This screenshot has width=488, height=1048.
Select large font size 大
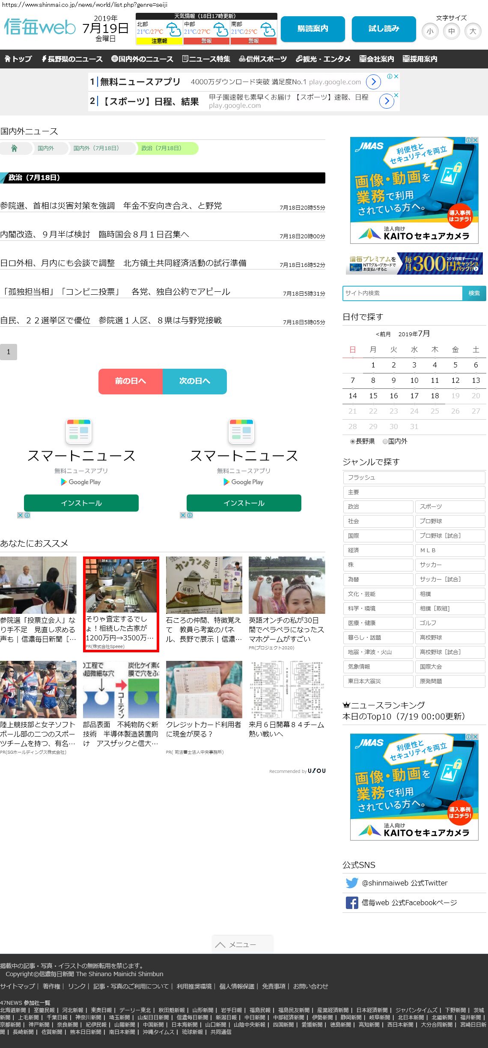473,31
